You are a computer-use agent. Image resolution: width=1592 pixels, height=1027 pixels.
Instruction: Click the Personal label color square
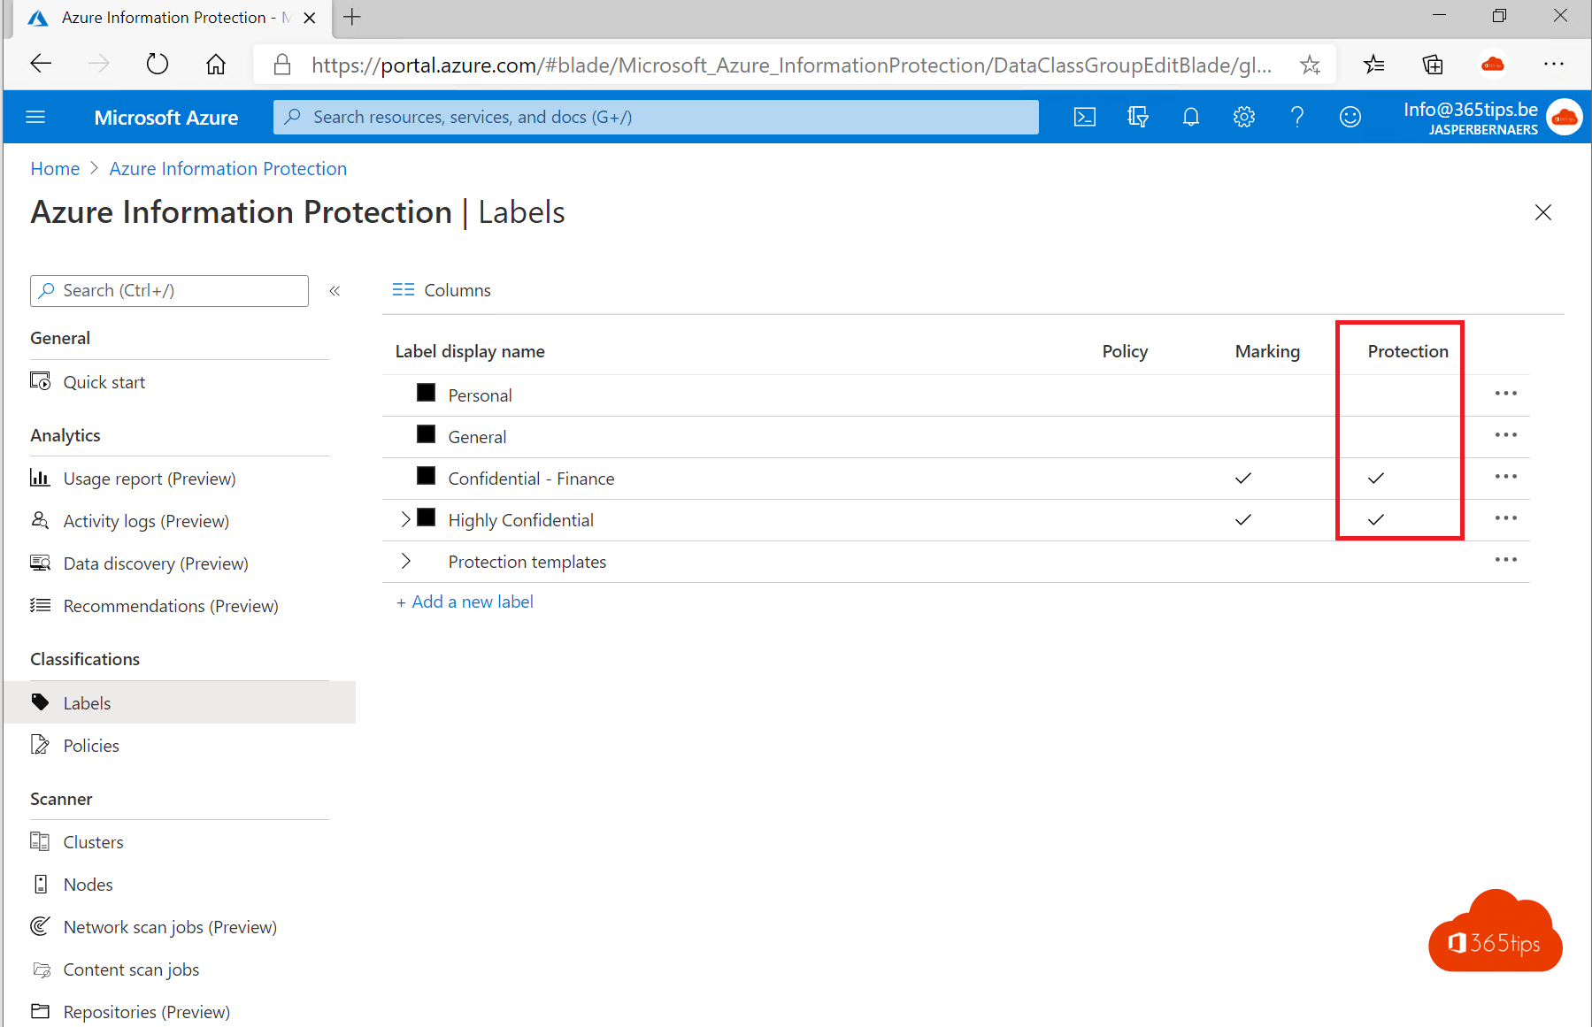[x=426, y=393]
